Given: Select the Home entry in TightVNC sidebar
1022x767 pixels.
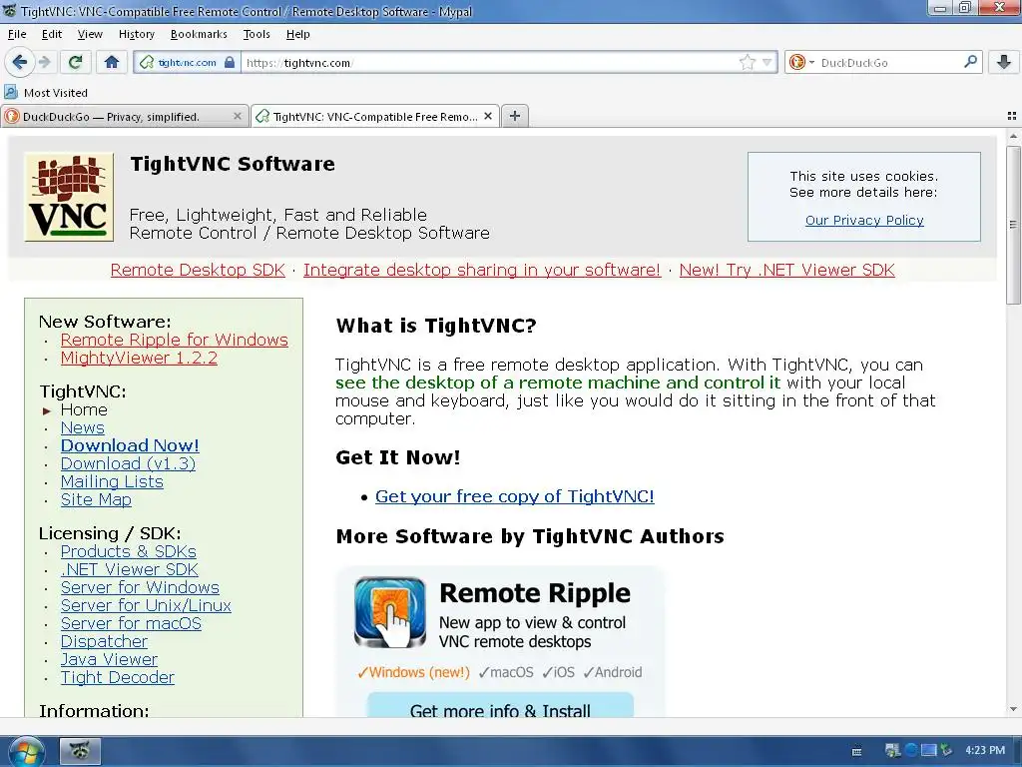Looking at the screenshot, I should coord(84,409).
